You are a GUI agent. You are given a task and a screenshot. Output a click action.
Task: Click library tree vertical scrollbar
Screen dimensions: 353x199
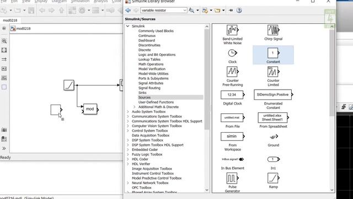pyautogui.click(x=207, y=79)
